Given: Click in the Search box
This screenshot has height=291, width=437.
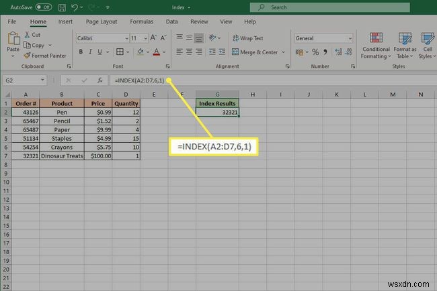Looking at the screenshot, I should click(329, 7).
